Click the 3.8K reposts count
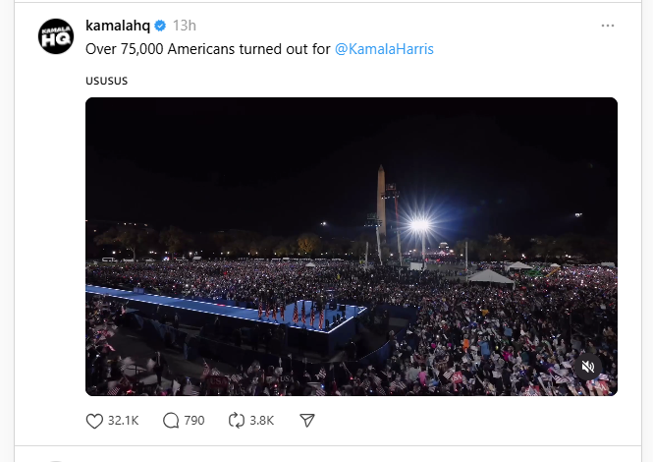Screen dimensions: 653x462 [262, 421]
